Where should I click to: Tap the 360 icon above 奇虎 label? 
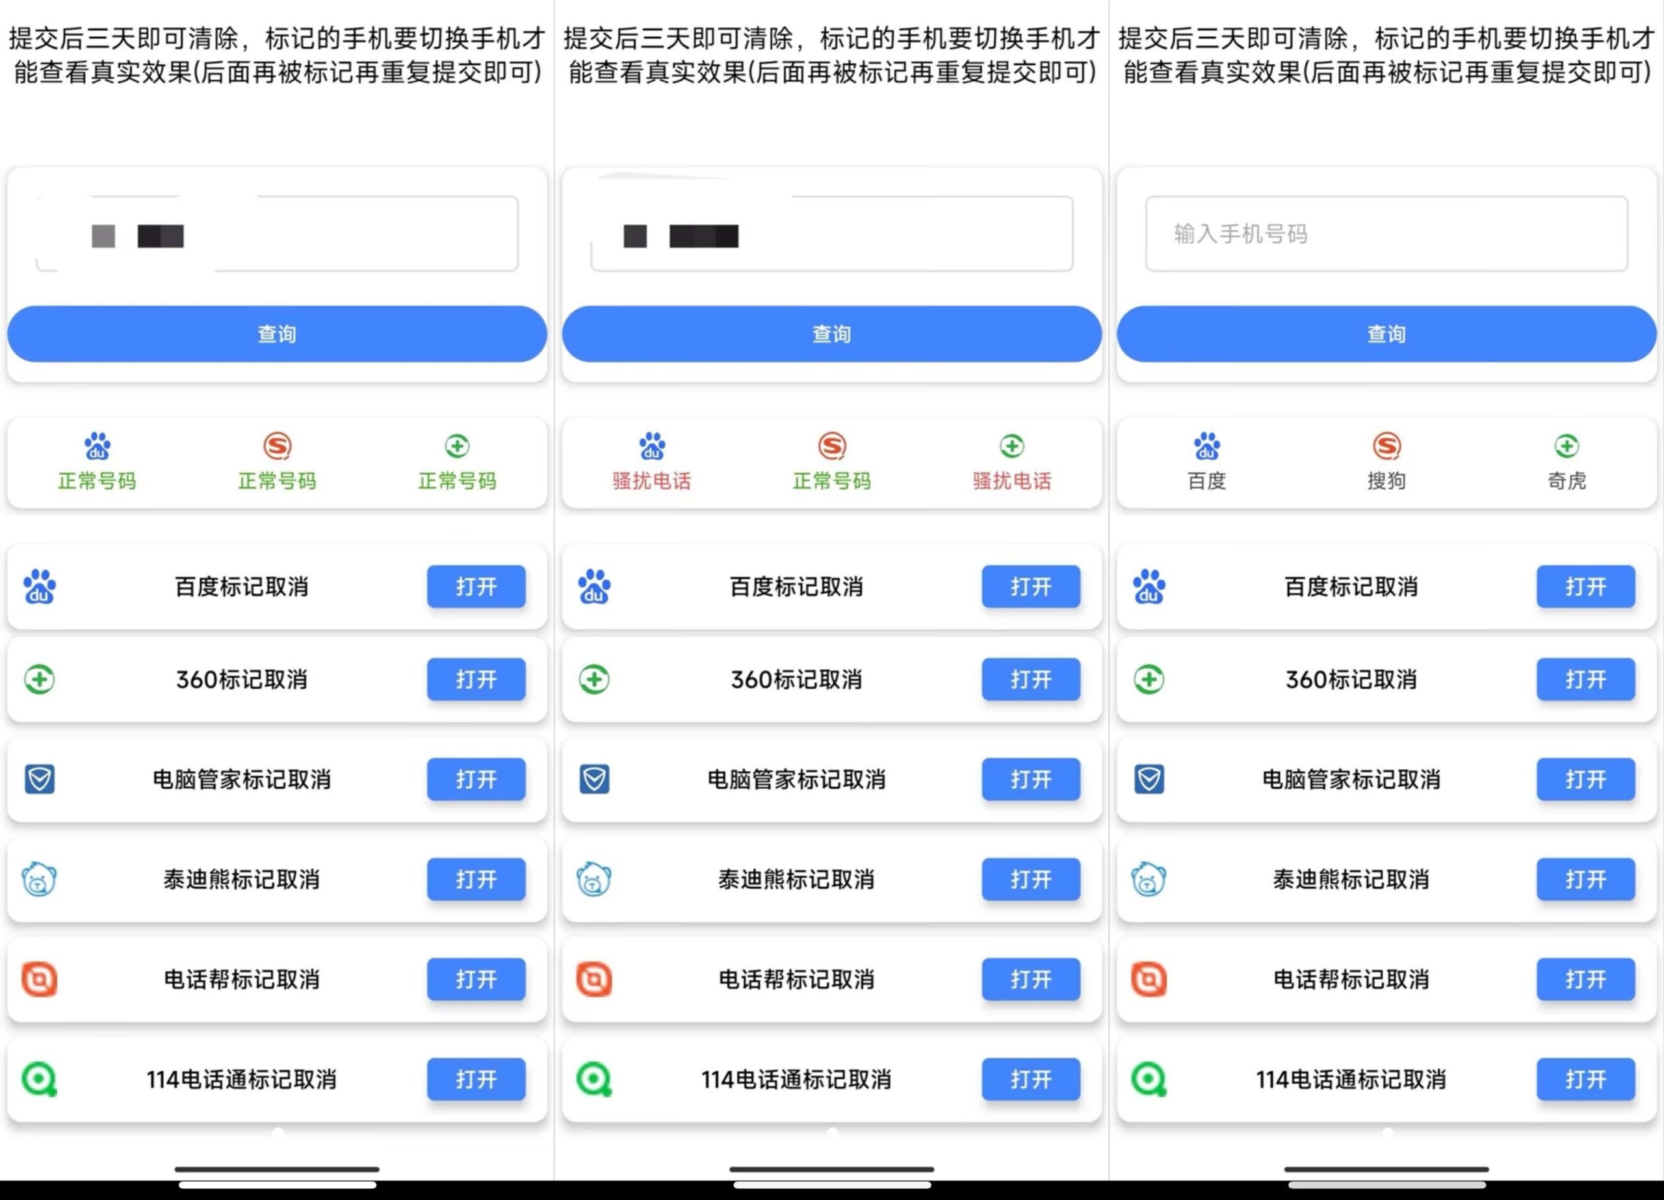tap(1566, 445)
